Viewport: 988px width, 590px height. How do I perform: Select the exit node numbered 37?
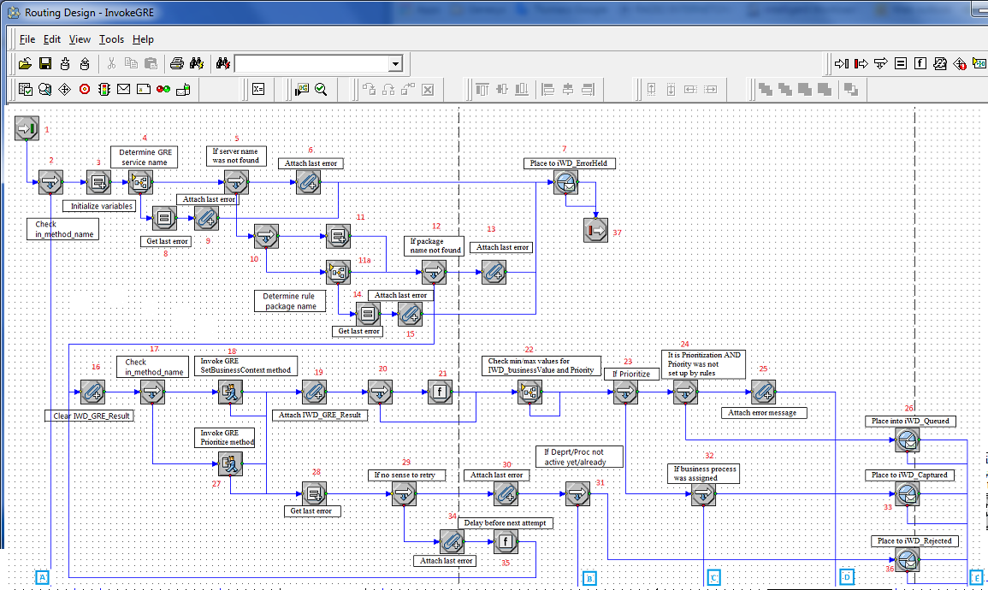[x=596, y=230]
